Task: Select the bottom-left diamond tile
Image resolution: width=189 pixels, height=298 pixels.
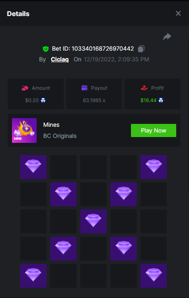Action: point(33,276)
